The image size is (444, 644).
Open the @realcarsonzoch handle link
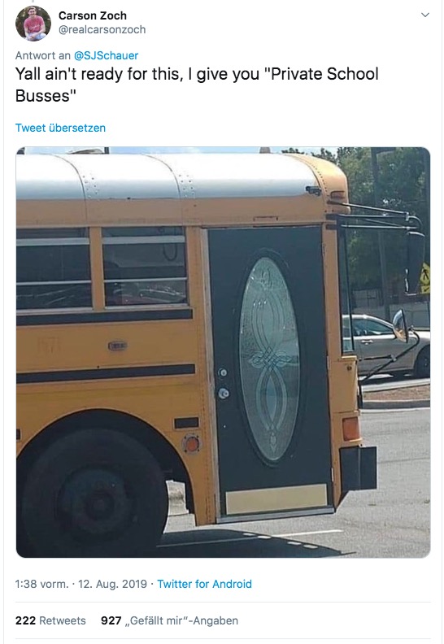(102, 29)
